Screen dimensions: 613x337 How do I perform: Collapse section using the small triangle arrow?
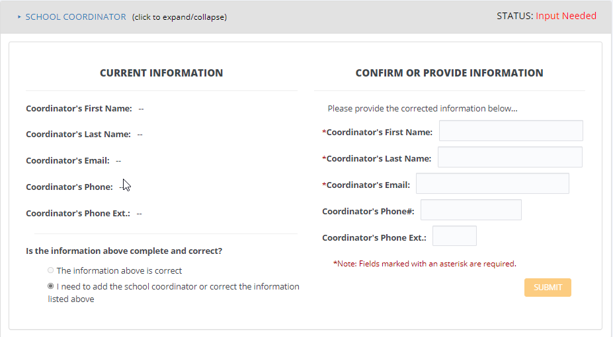(19, 17)
